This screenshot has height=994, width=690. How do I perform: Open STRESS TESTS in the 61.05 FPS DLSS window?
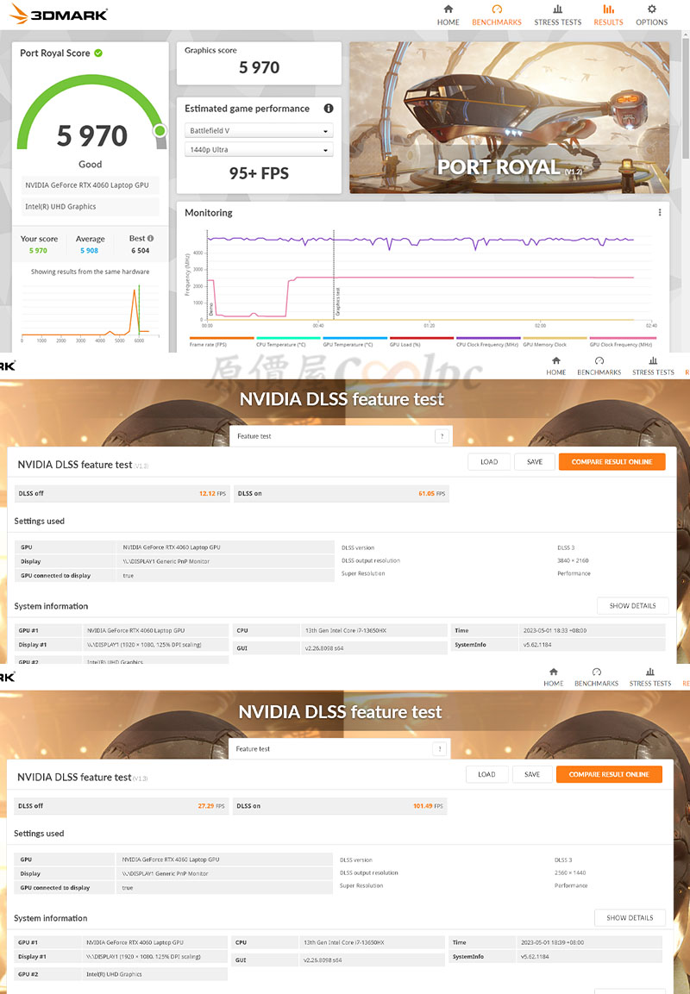tap(653, 366)
